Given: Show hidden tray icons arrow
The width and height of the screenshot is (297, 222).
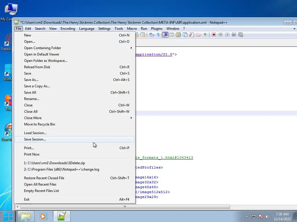Looking at the screenshot, I should [247, 217].
